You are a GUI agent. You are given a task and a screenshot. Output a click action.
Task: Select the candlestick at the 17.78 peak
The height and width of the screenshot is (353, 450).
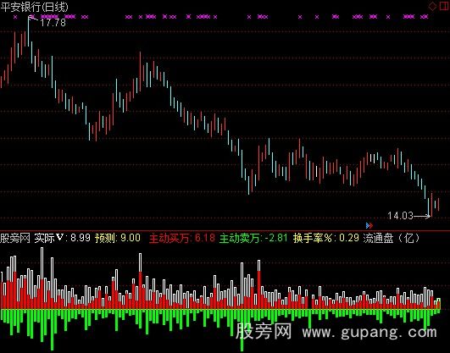[x=29, y=31]
